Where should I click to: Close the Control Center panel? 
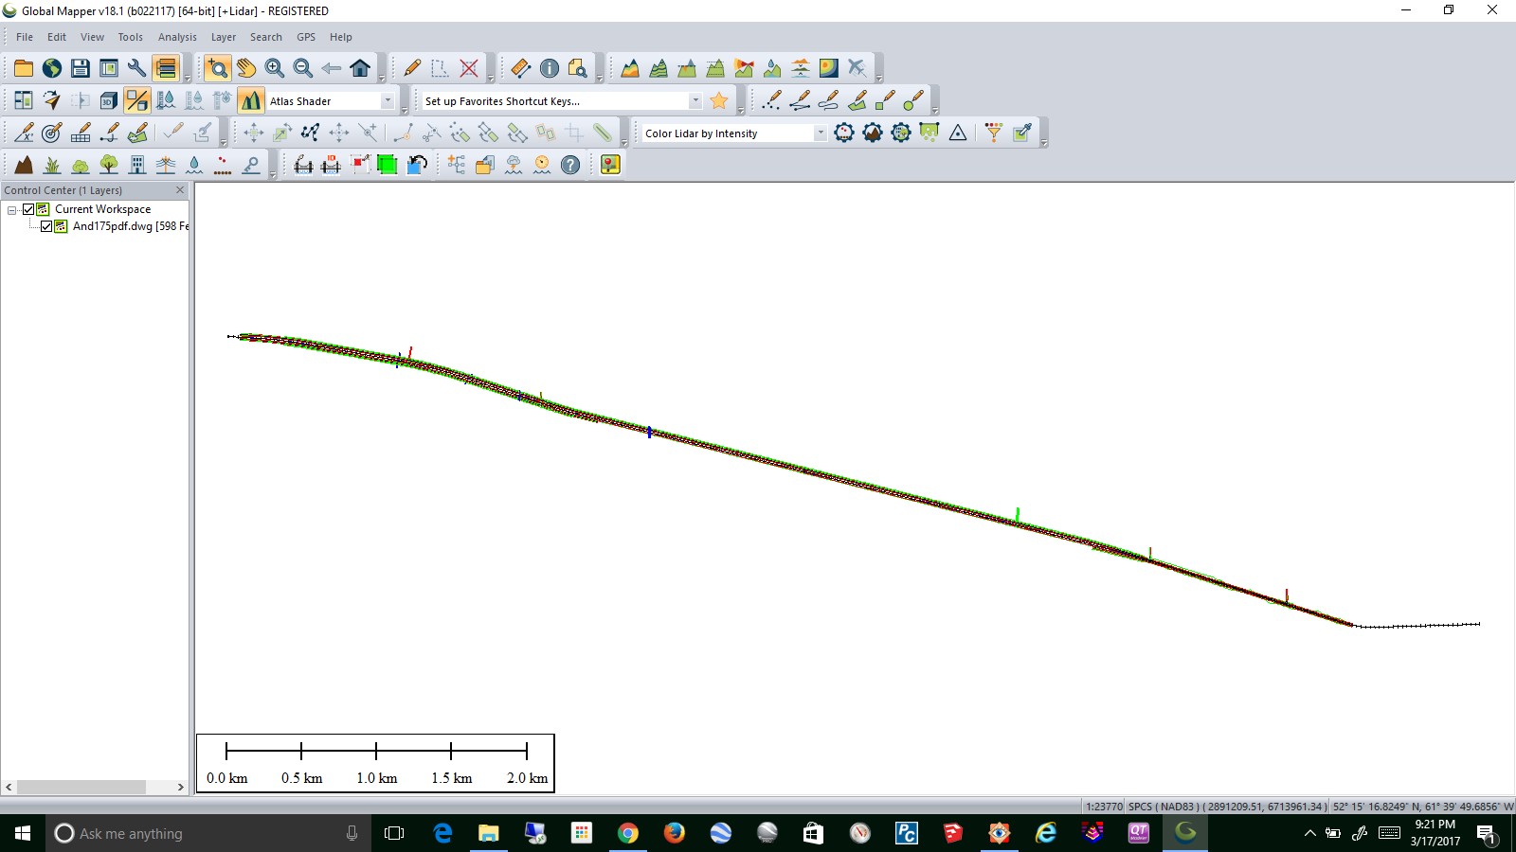(180, 190)
